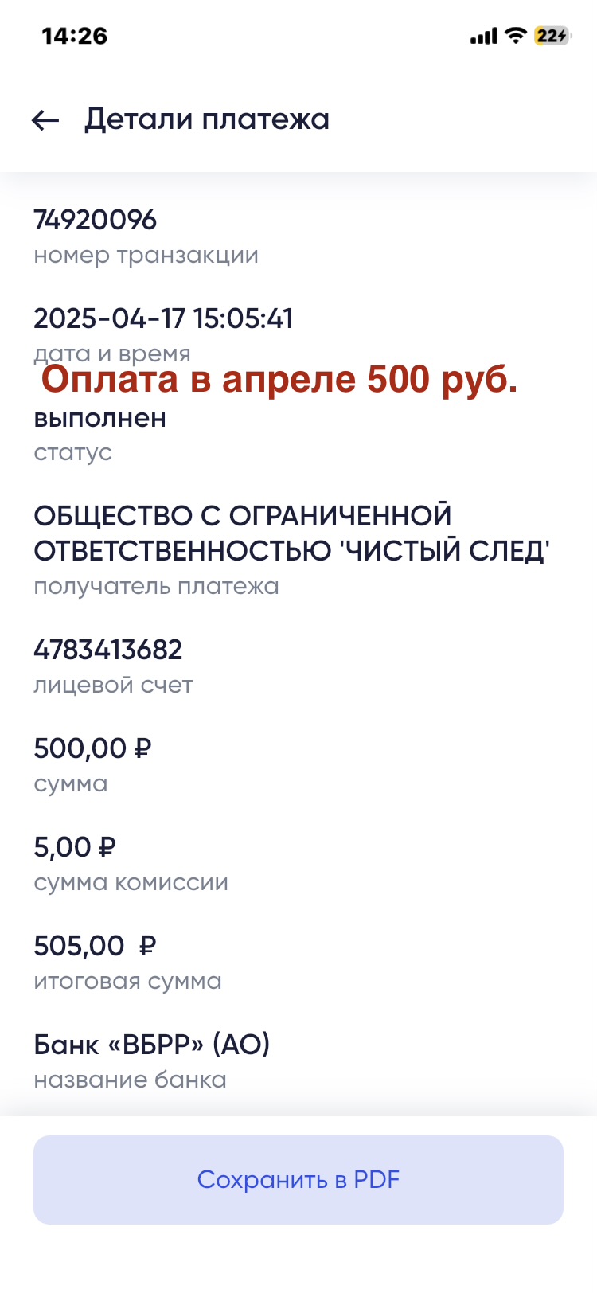Tap the 505,00 ₽ total amount
This screenshot has height=1293, width=597.
[x=95, y=946]
